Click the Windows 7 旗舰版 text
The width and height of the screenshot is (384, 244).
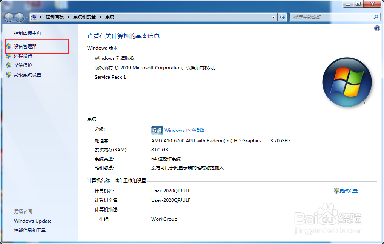(x=114, y=58)
